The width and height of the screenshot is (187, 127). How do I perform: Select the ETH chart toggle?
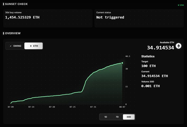click(33, 46)
